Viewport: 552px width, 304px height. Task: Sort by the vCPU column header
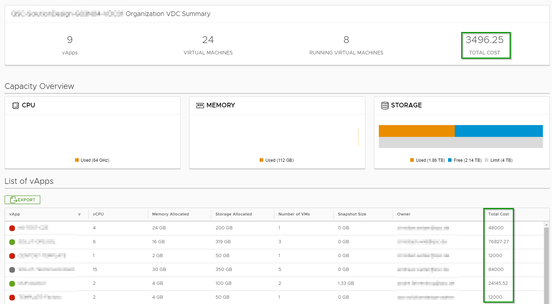(98, 214)
